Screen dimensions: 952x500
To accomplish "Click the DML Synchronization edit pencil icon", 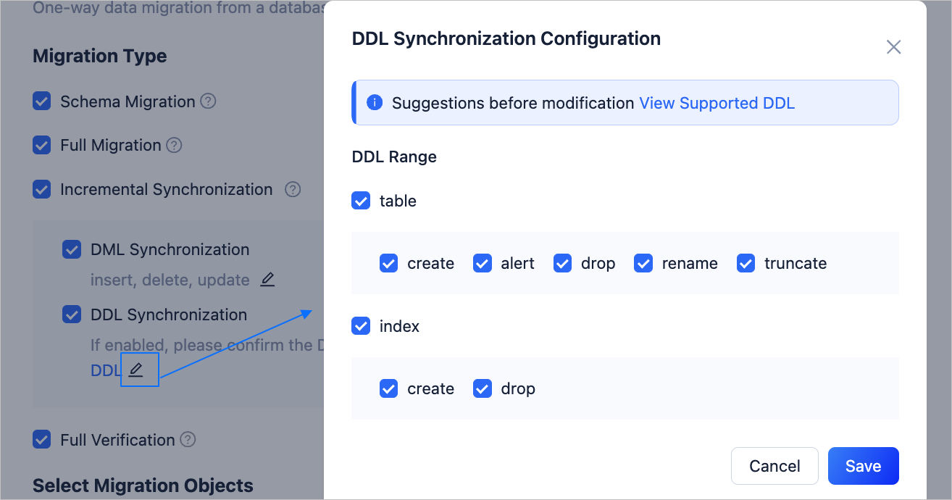I will tap(267, 280).
